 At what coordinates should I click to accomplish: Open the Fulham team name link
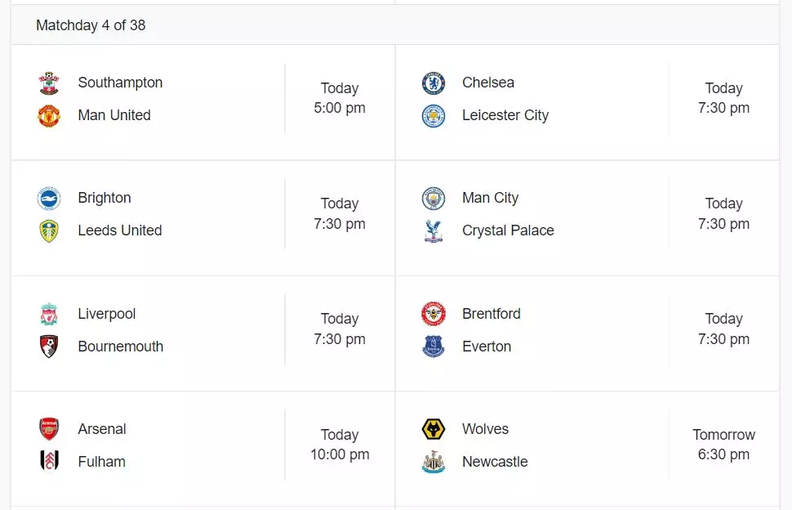tap(101, 462)
